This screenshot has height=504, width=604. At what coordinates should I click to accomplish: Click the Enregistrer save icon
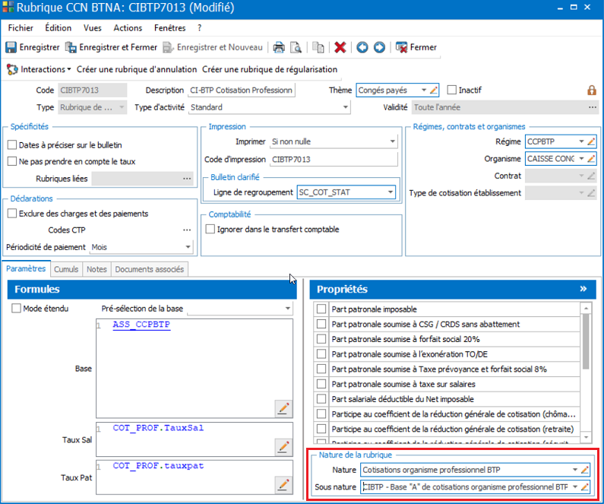pos(11,47)
